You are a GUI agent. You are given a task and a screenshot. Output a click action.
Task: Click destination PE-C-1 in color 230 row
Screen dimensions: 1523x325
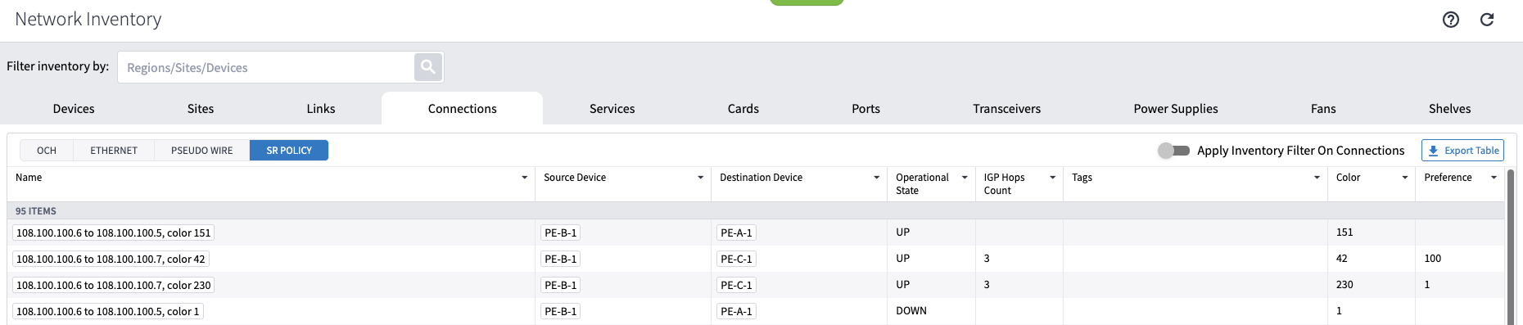point(736,285)
